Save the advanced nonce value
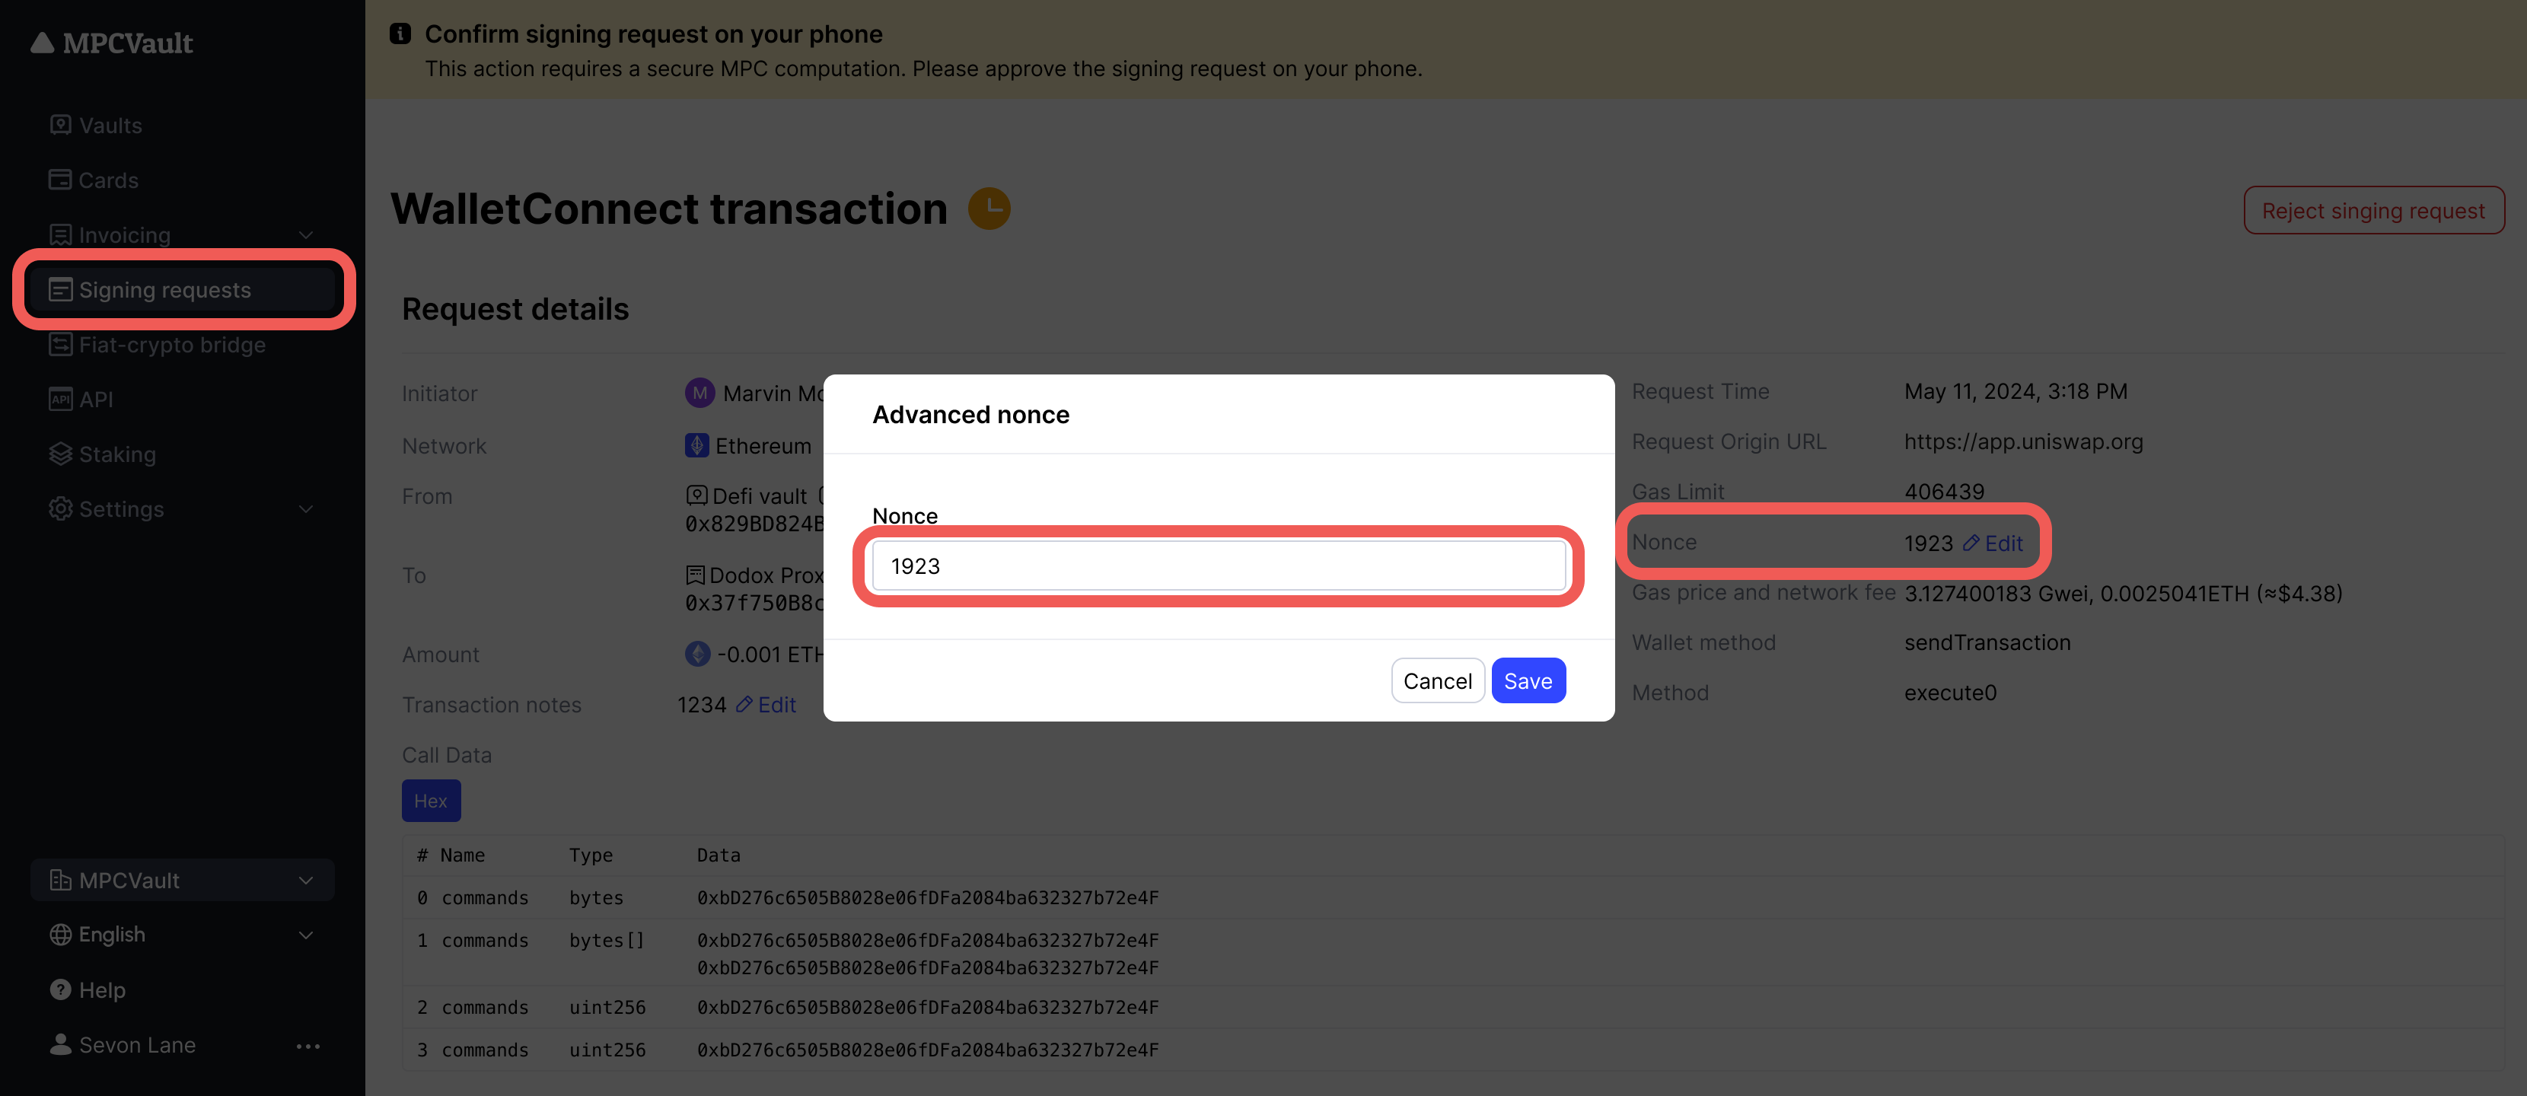Viewport: 2527px width, 1096px height. tap(1528, 681)
